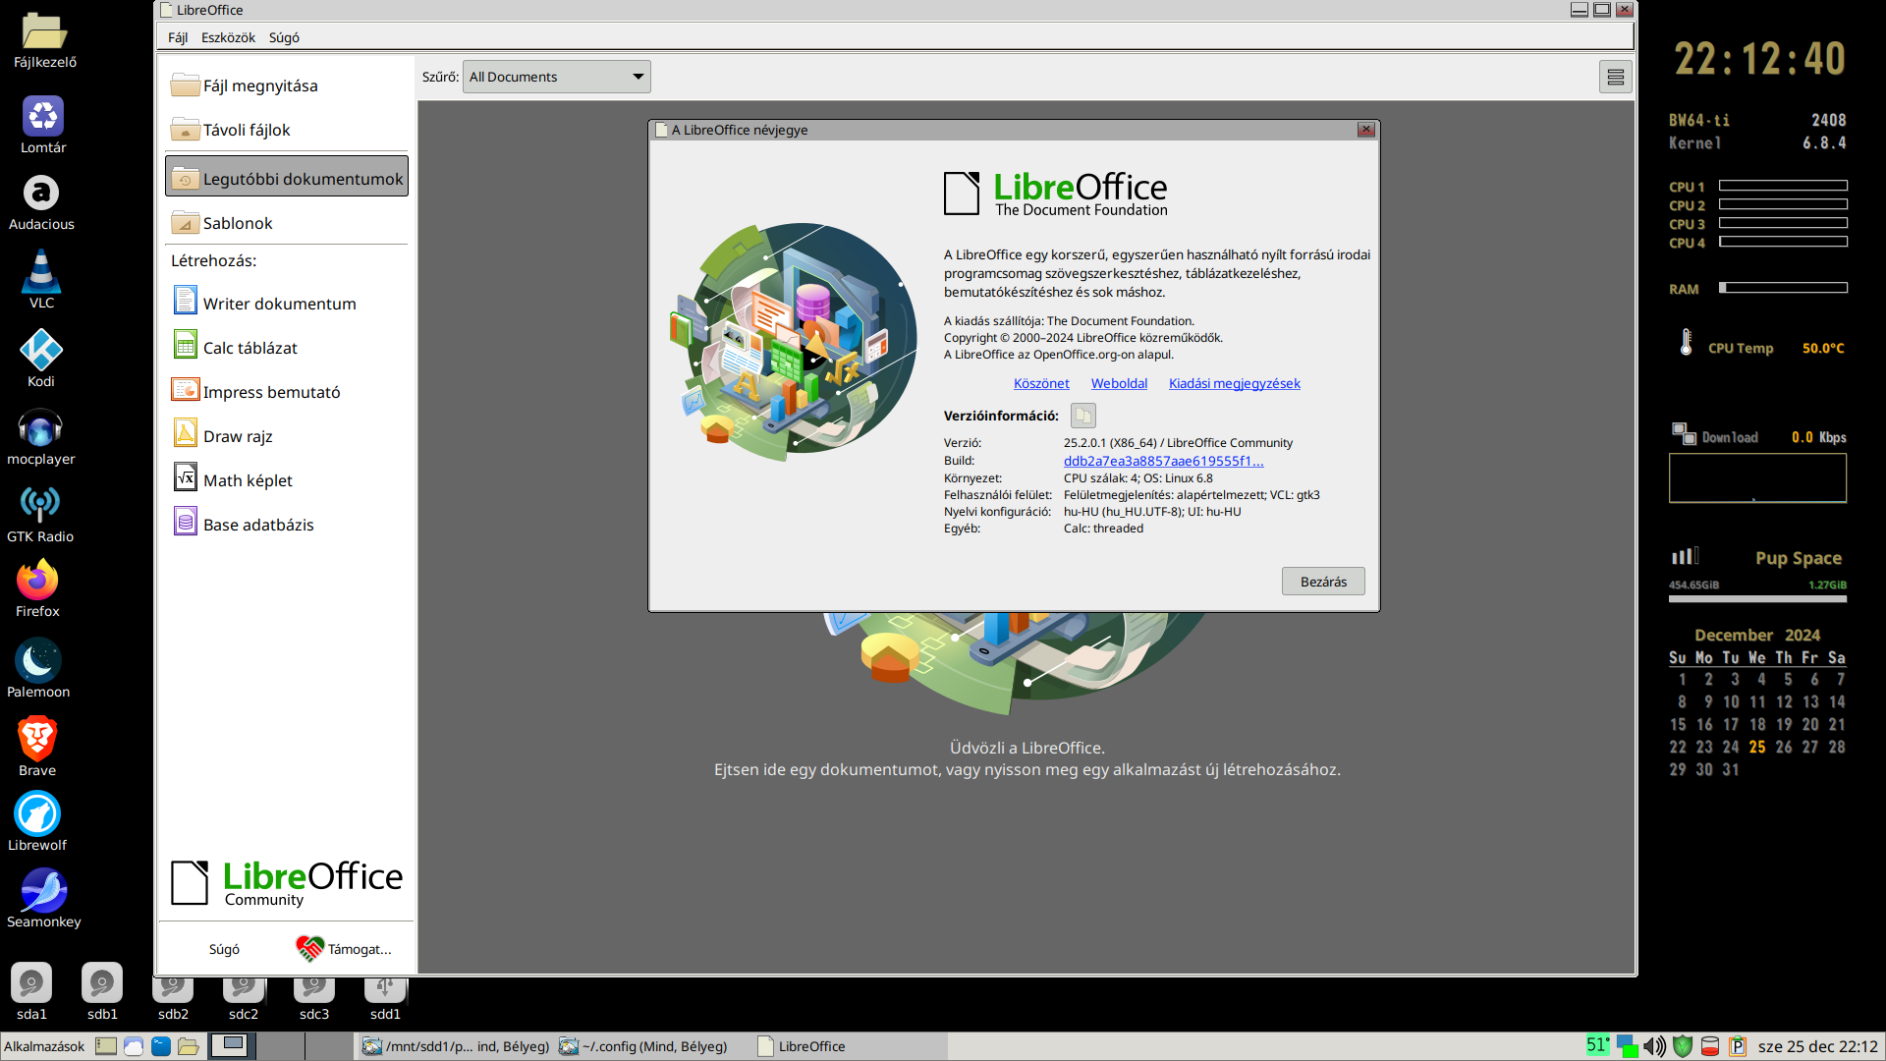
Task: Click the volume speaker tray icon
Action: coord(1655,1046)
